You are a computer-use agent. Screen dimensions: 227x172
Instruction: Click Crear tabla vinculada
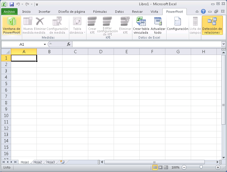141,25
